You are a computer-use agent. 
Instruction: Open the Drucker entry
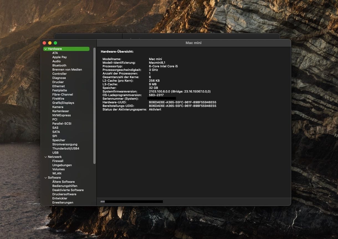tap(58, 82)
